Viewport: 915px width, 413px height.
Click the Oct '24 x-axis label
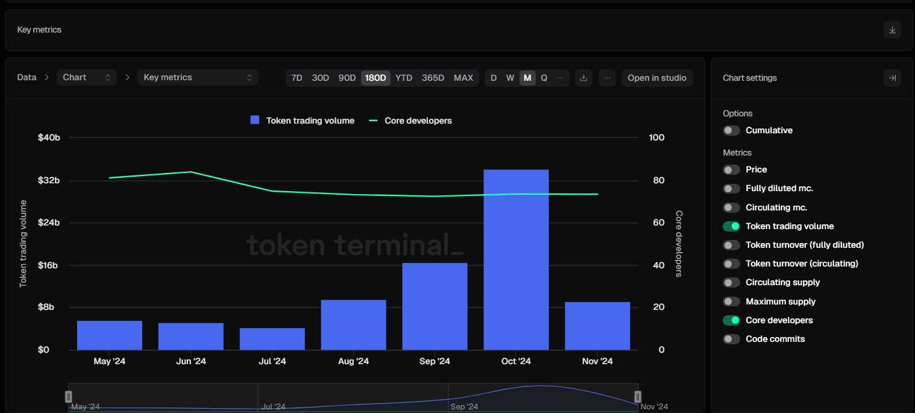[516, 361]
